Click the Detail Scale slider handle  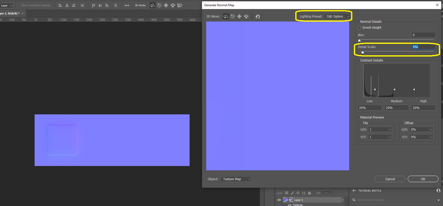(x=363, y=52)
